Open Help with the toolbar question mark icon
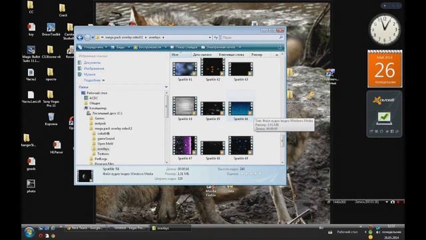Image resolution: width=426 pixels, height=240 pixels. pyautogui.click(x=280, y=47)
